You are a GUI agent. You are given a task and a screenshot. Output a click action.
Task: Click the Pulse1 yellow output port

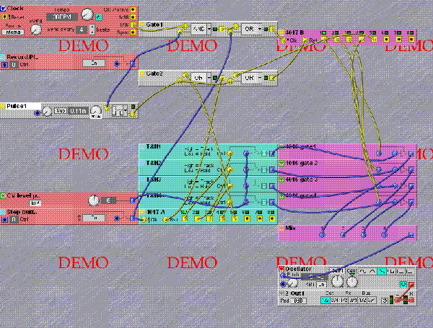133,114
